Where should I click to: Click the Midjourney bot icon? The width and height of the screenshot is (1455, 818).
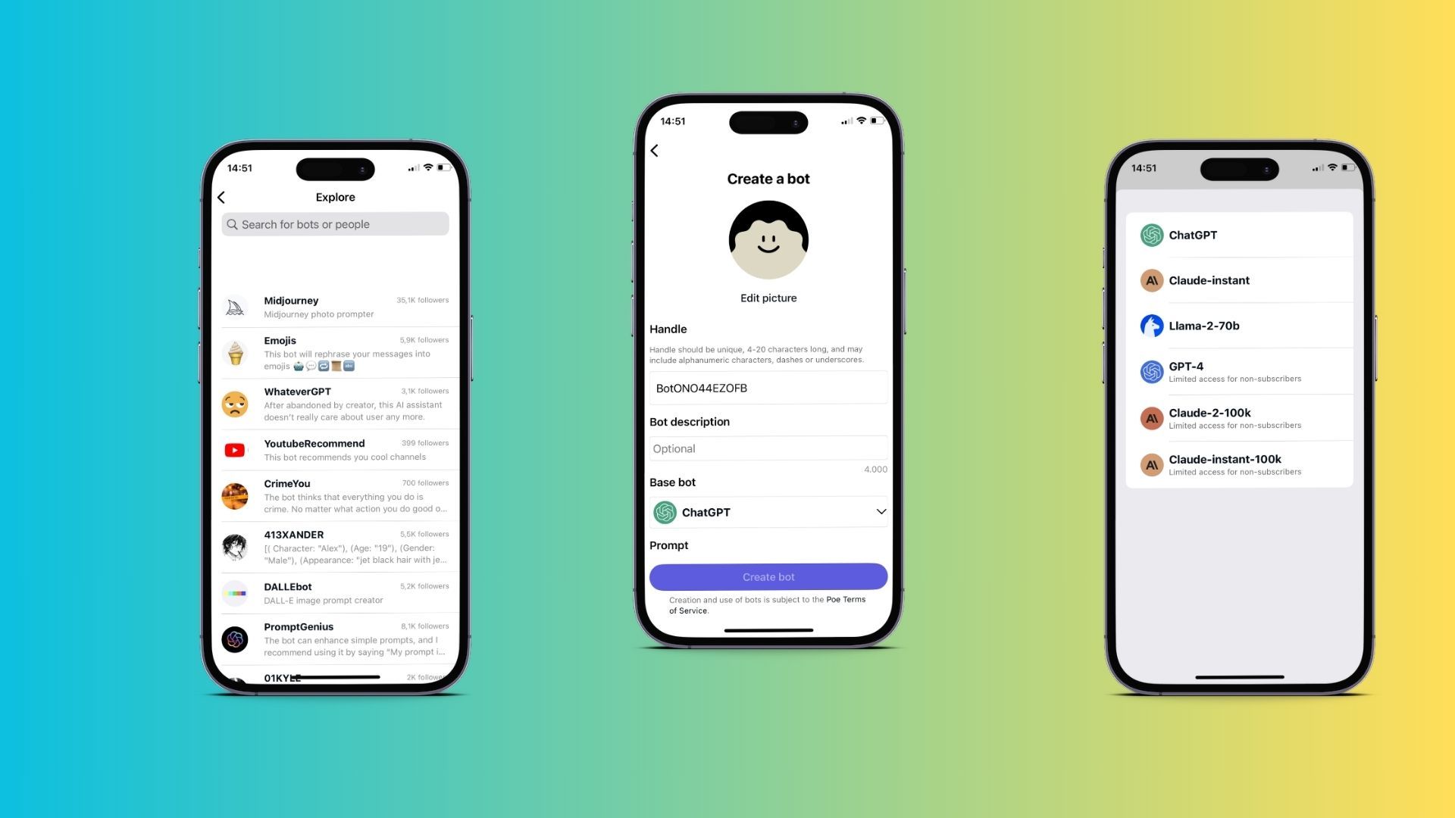pos(234,307)
